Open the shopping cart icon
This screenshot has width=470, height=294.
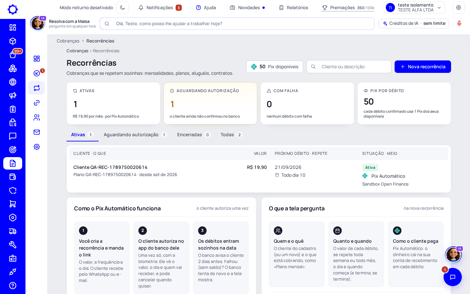click(13, 204)
